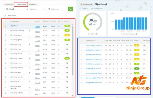
Task: Click magnifier icon in điện thoại vertu row
Action: click(x=67, y=63)
